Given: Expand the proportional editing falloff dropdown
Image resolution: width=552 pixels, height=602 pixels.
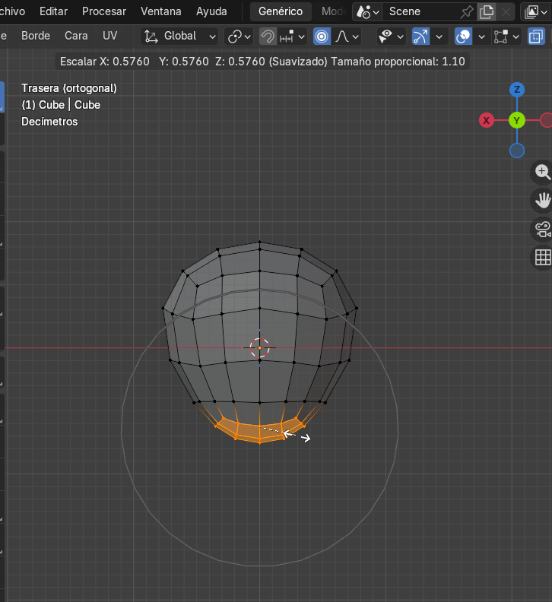Looking at the screenshot, I should tap(347, 36).
